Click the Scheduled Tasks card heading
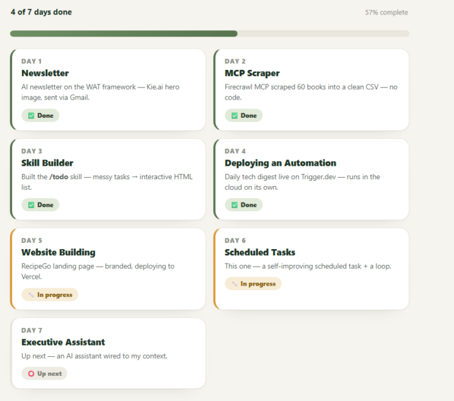This screenshot has width=454, height=401. (260, 252)
